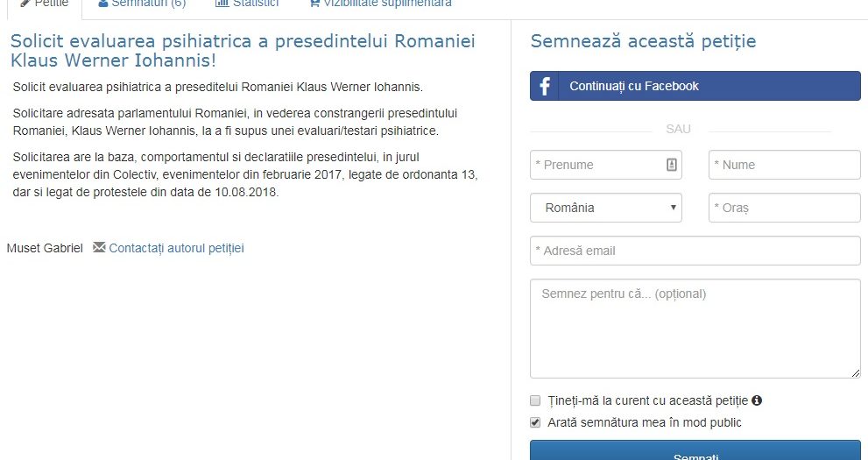The width and height of the screenshot is (868, 460).
Task: Click the envelope icon next to author contact
Action: 99,247
